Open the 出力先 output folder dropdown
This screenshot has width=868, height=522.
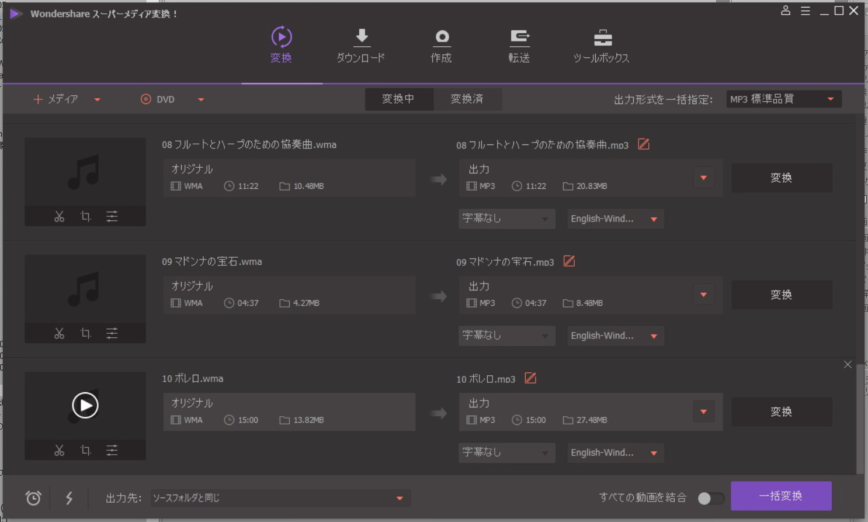click(400, 498)
